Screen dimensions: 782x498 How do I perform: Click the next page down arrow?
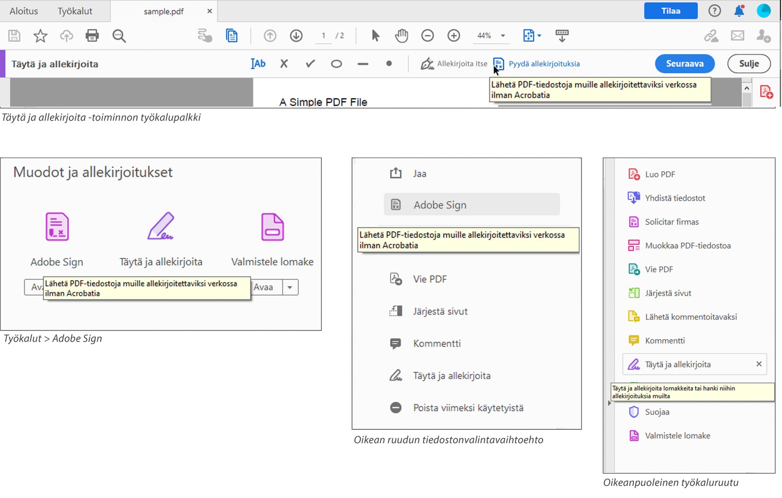click(x=296, y=36)
